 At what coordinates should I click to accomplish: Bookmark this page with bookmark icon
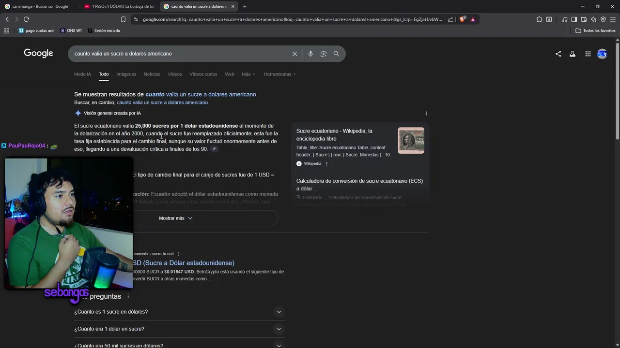[x=123, y=19]
